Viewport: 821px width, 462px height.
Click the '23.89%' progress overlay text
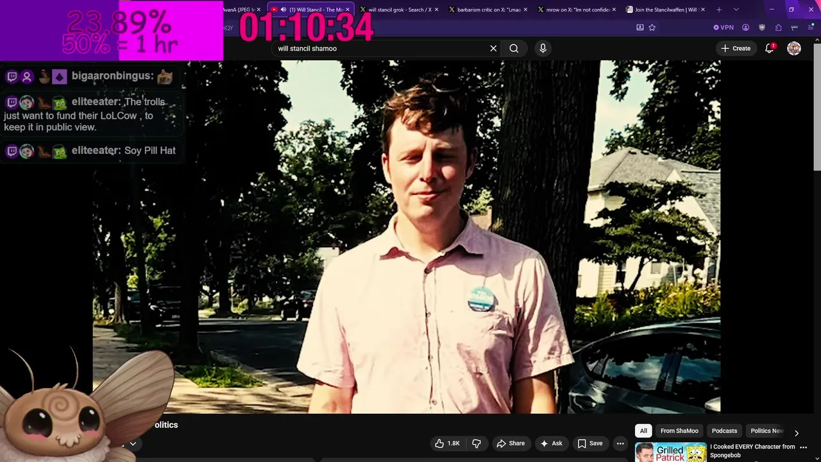click(x=119, y=23)
